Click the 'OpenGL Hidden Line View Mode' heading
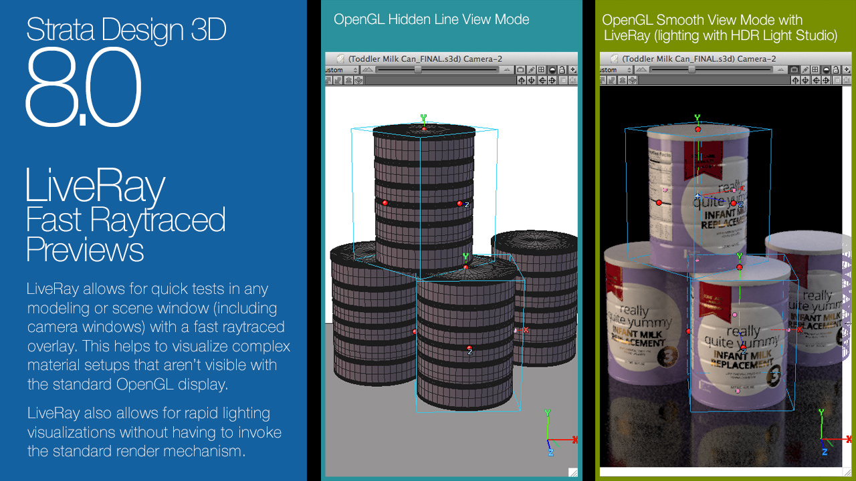The image size is (856, 481). [431, 19]
